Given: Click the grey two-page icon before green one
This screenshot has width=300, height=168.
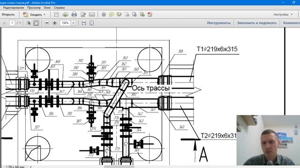Looking at the screenshot, I should (135, 14).
